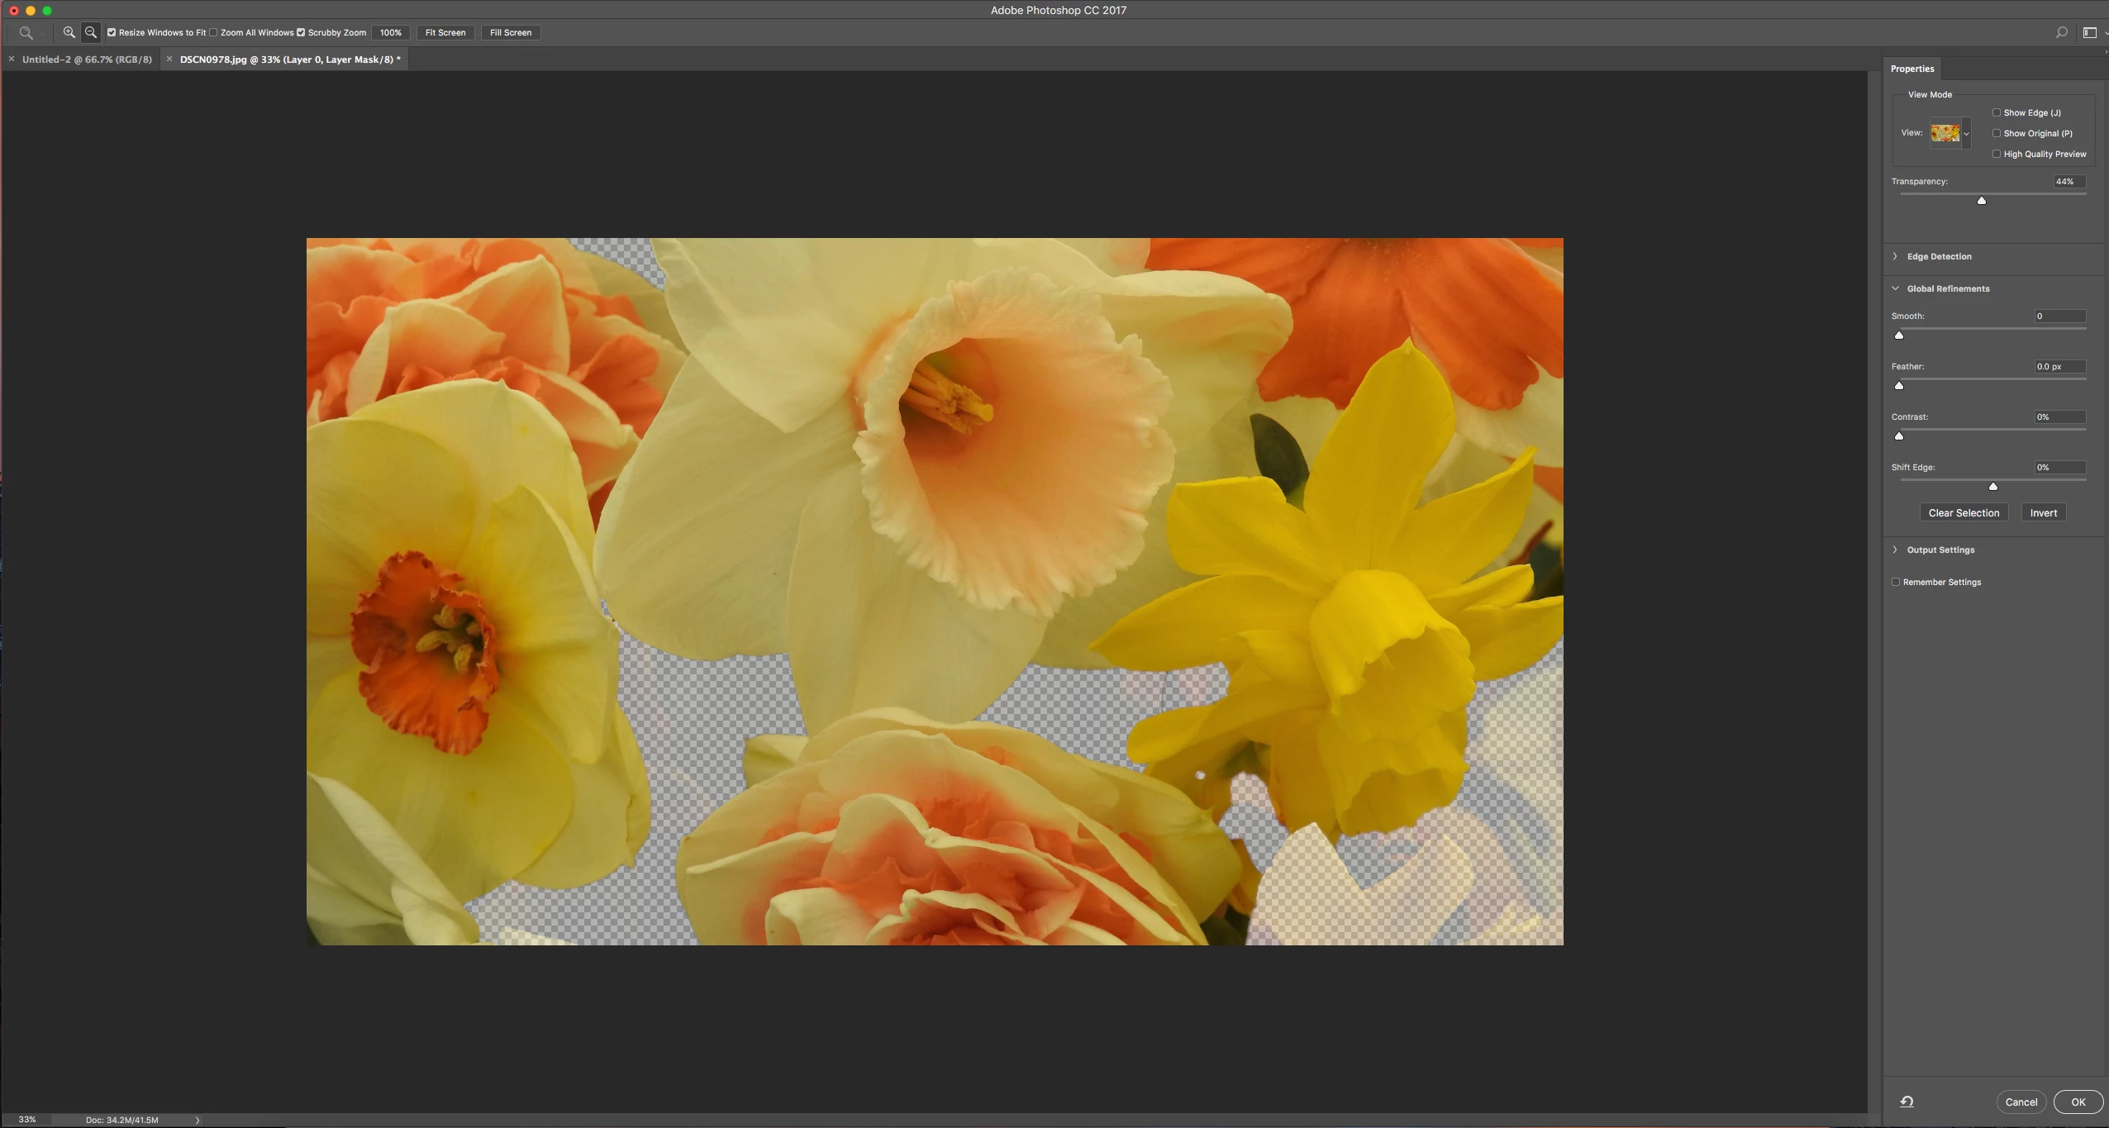Viewport: 2109px width, 1128px height.
Task: Enable High Quality Preview checkbox
Action: [x=1997, y=154]
